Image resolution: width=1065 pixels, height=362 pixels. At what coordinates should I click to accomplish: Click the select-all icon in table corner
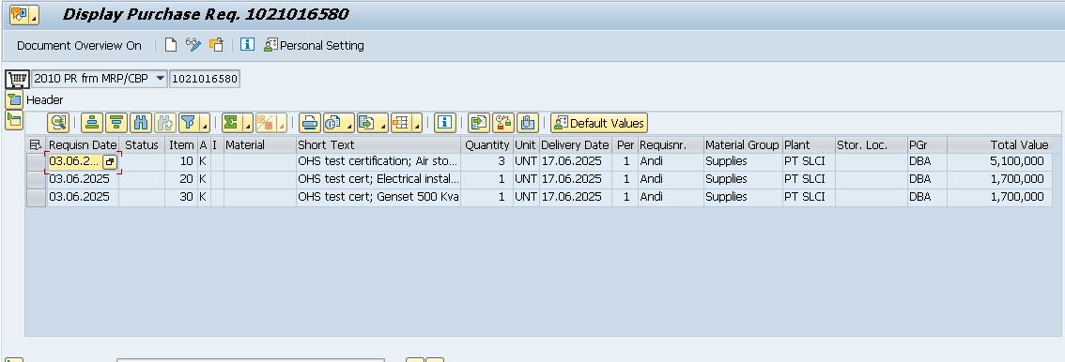[x=36, y=145]
